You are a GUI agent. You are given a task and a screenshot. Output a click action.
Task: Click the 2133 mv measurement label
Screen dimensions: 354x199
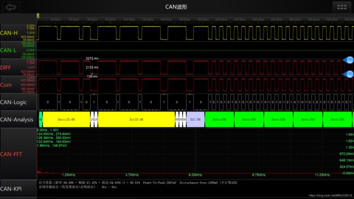92,67
